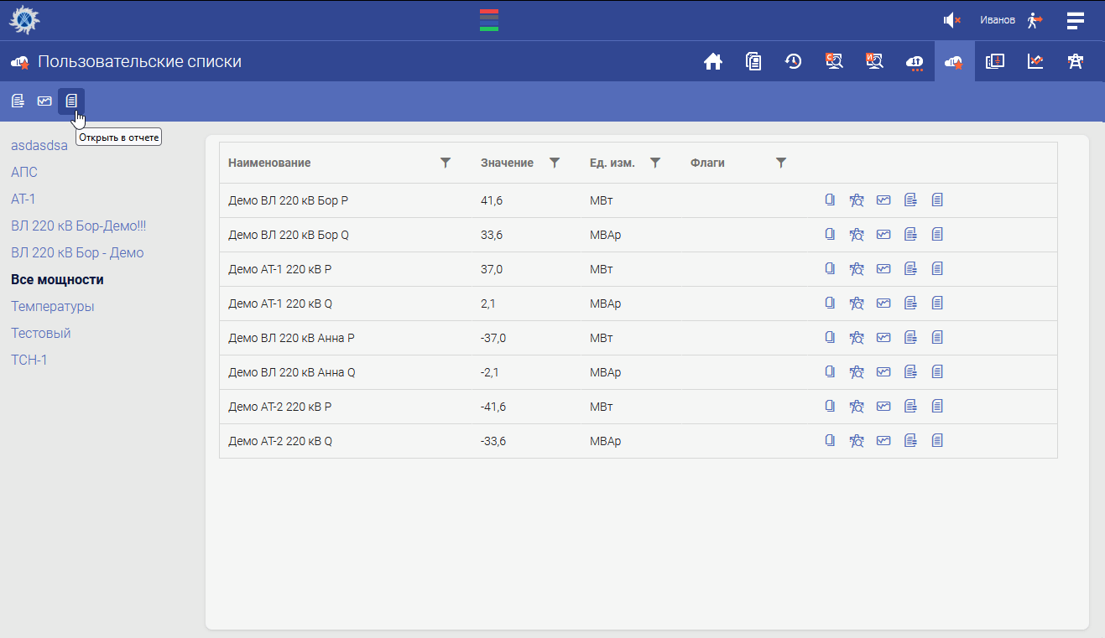Screen dimensions: 1105x638
Task: Click the chart icon for Демо ВЛ 220 кВ Бор P
Action: [883, 200]
